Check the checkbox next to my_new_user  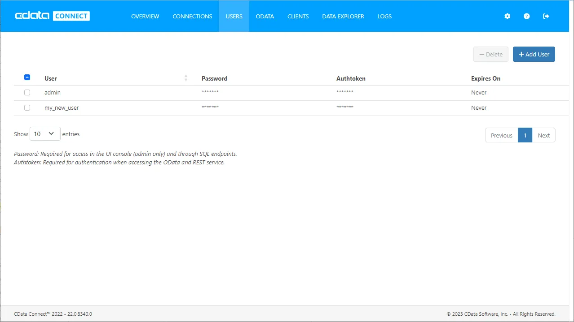tap(27, 107)
